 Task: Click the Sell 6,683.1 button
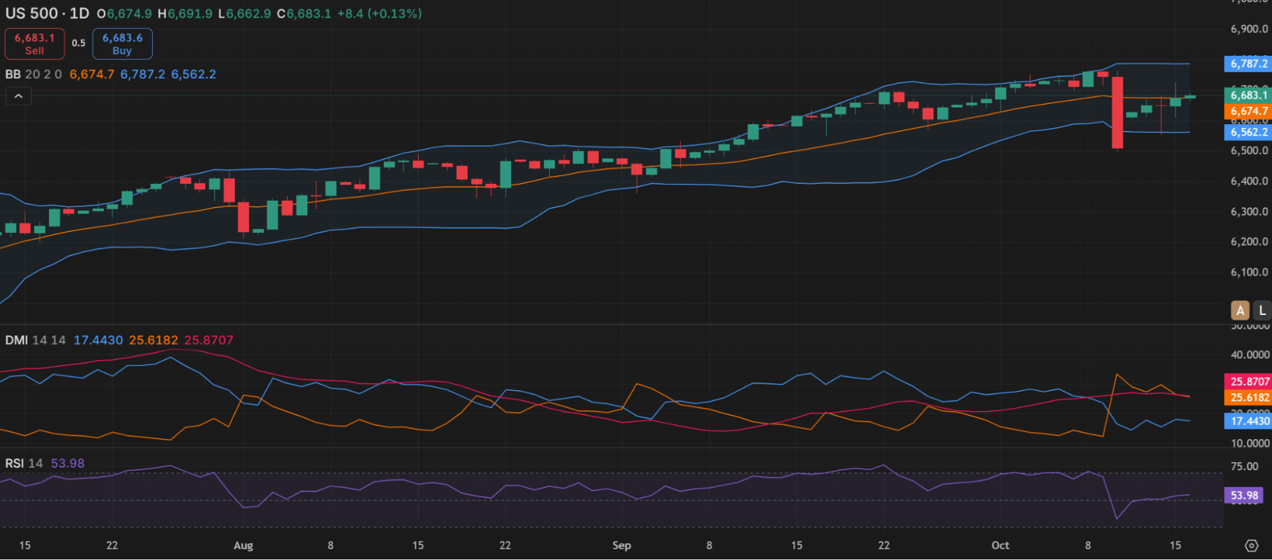34,44
